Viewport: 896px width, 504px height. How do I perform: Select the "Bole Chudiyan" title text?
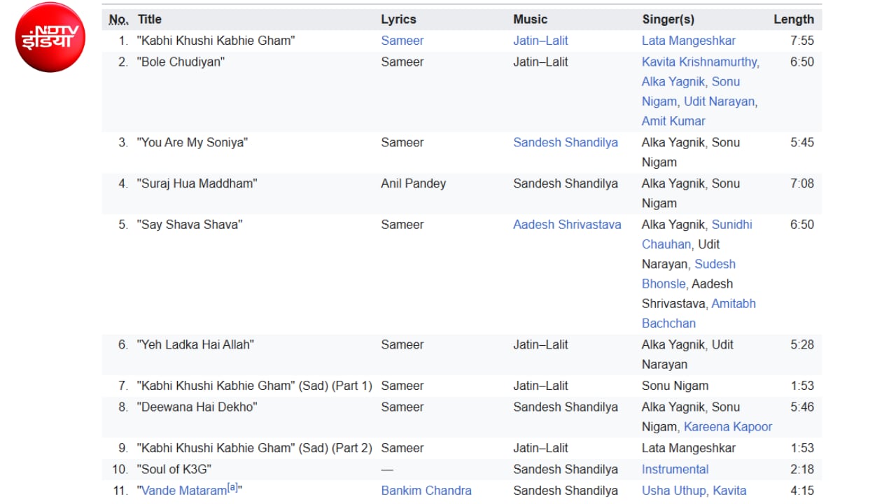pos(181,62)
